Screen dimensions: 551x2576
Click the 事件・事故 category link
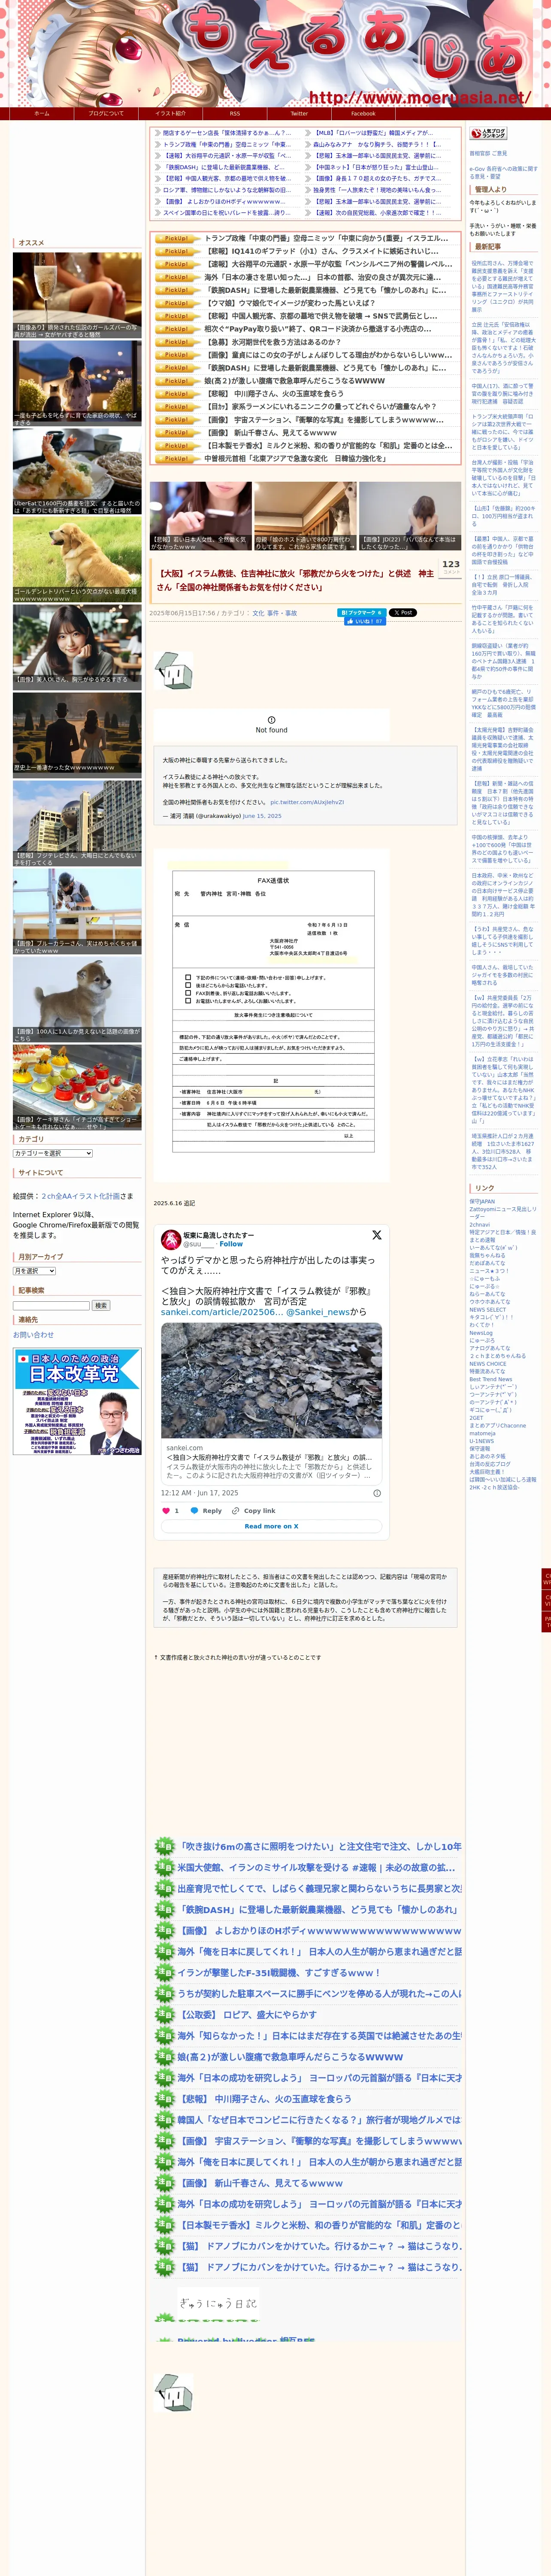point(282,613)
